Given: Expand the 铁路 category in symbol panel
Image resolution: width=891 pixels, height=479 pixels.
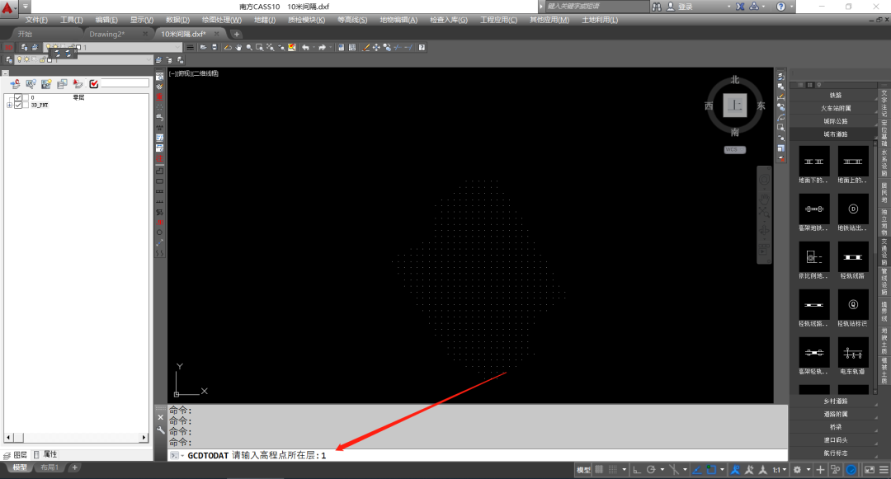Looking at the screenshot, I should click(x=834, y=96).
